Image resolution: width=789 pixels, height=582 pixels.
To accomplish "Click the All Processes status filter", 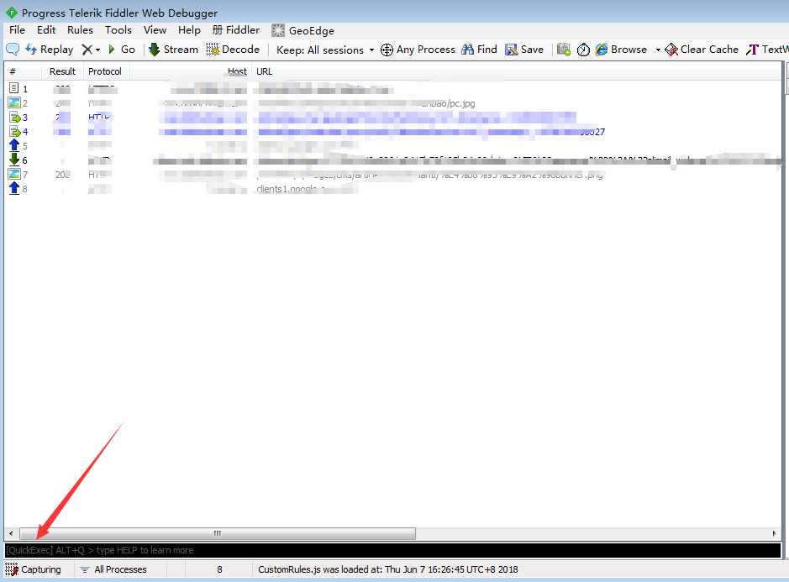I will pos(113,569).
